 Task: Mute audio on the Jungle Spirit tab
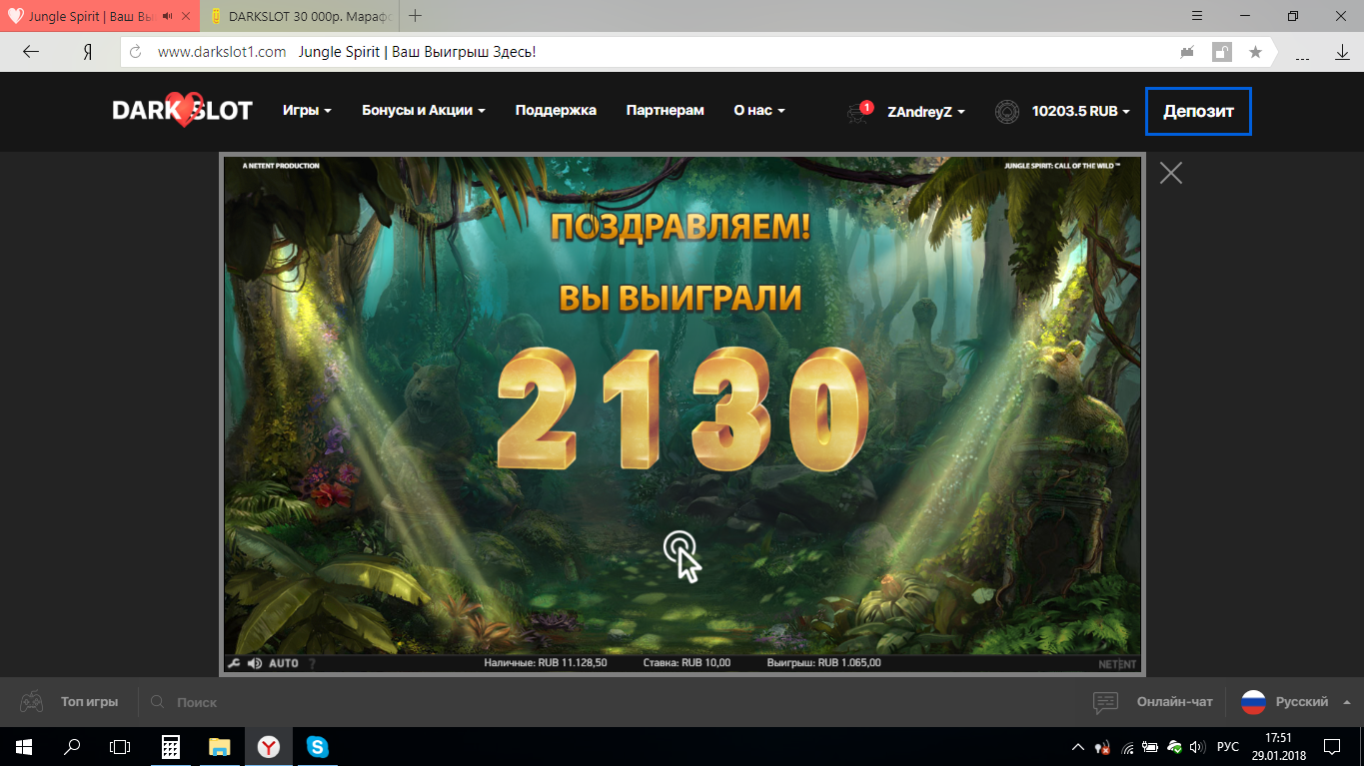coord(168,16)
